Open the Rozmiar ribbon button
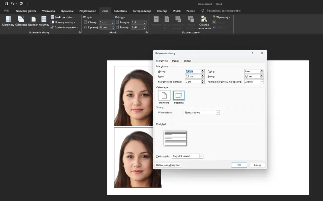 [x=33, y=22]
